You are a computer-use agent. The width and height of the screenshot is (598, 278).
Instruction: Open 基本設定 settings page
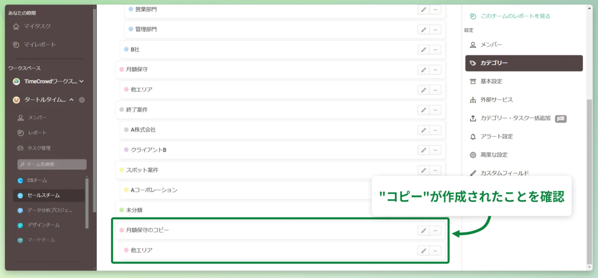pyautogui.click(x=491, y=81)
